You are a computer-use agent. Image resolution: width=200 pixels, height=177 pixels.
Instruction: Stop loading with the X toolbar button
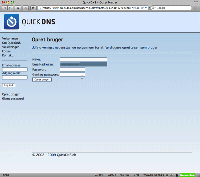26,8
